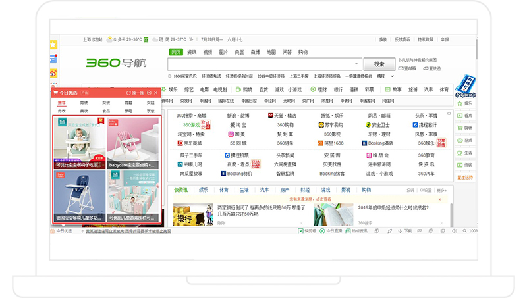Viewport: 527px width, 298px height.
Task: Click the 换肤 link at top
Action: pyautogui.click(x=383, y=39)
